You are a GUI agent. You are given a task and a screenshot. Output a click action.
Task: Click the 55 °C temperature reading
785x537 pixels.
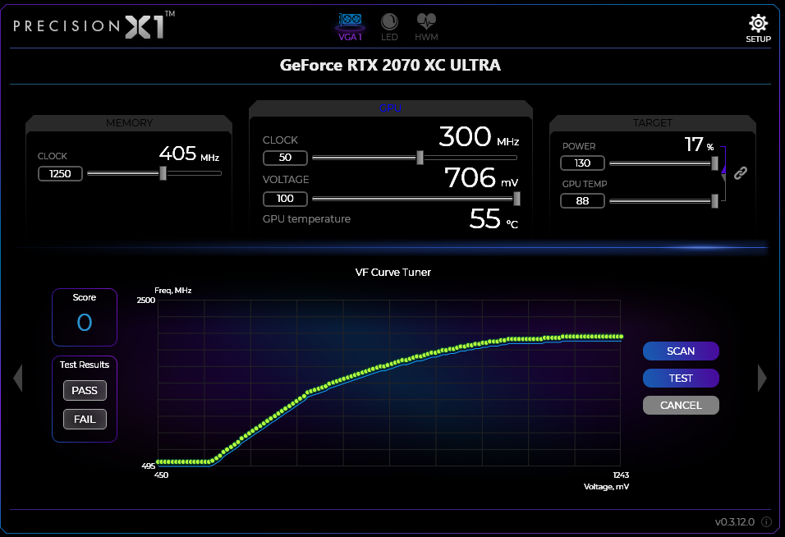pyautogui.click(x=493, y=218)
